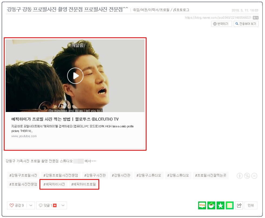Click the 에픽하이가 프로필 사진 찍는 방법 video title

tap(65, 119)
